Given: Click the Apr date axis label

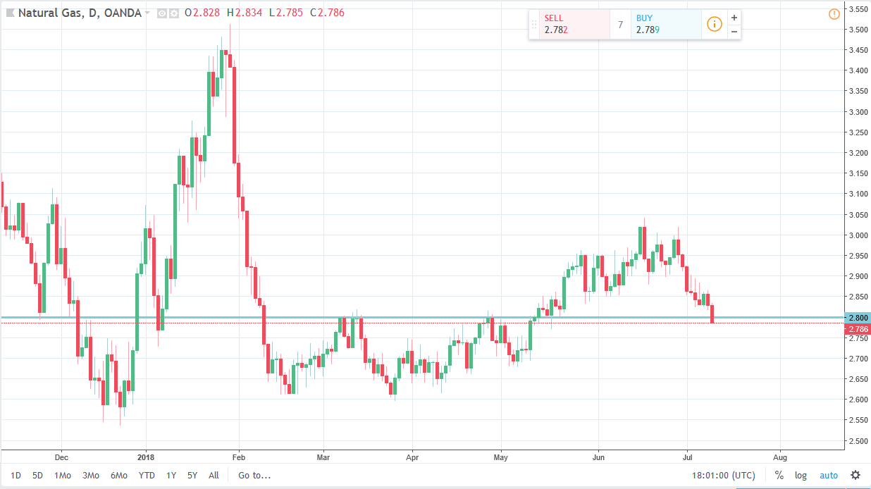Looking at the screenshot, I should tap(412, 457).
